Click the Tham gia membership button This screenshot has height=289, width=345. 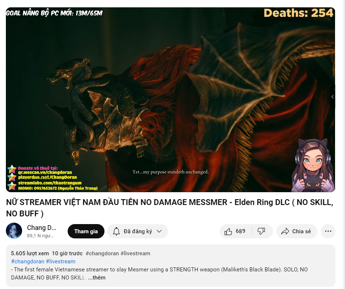[86, 231]
